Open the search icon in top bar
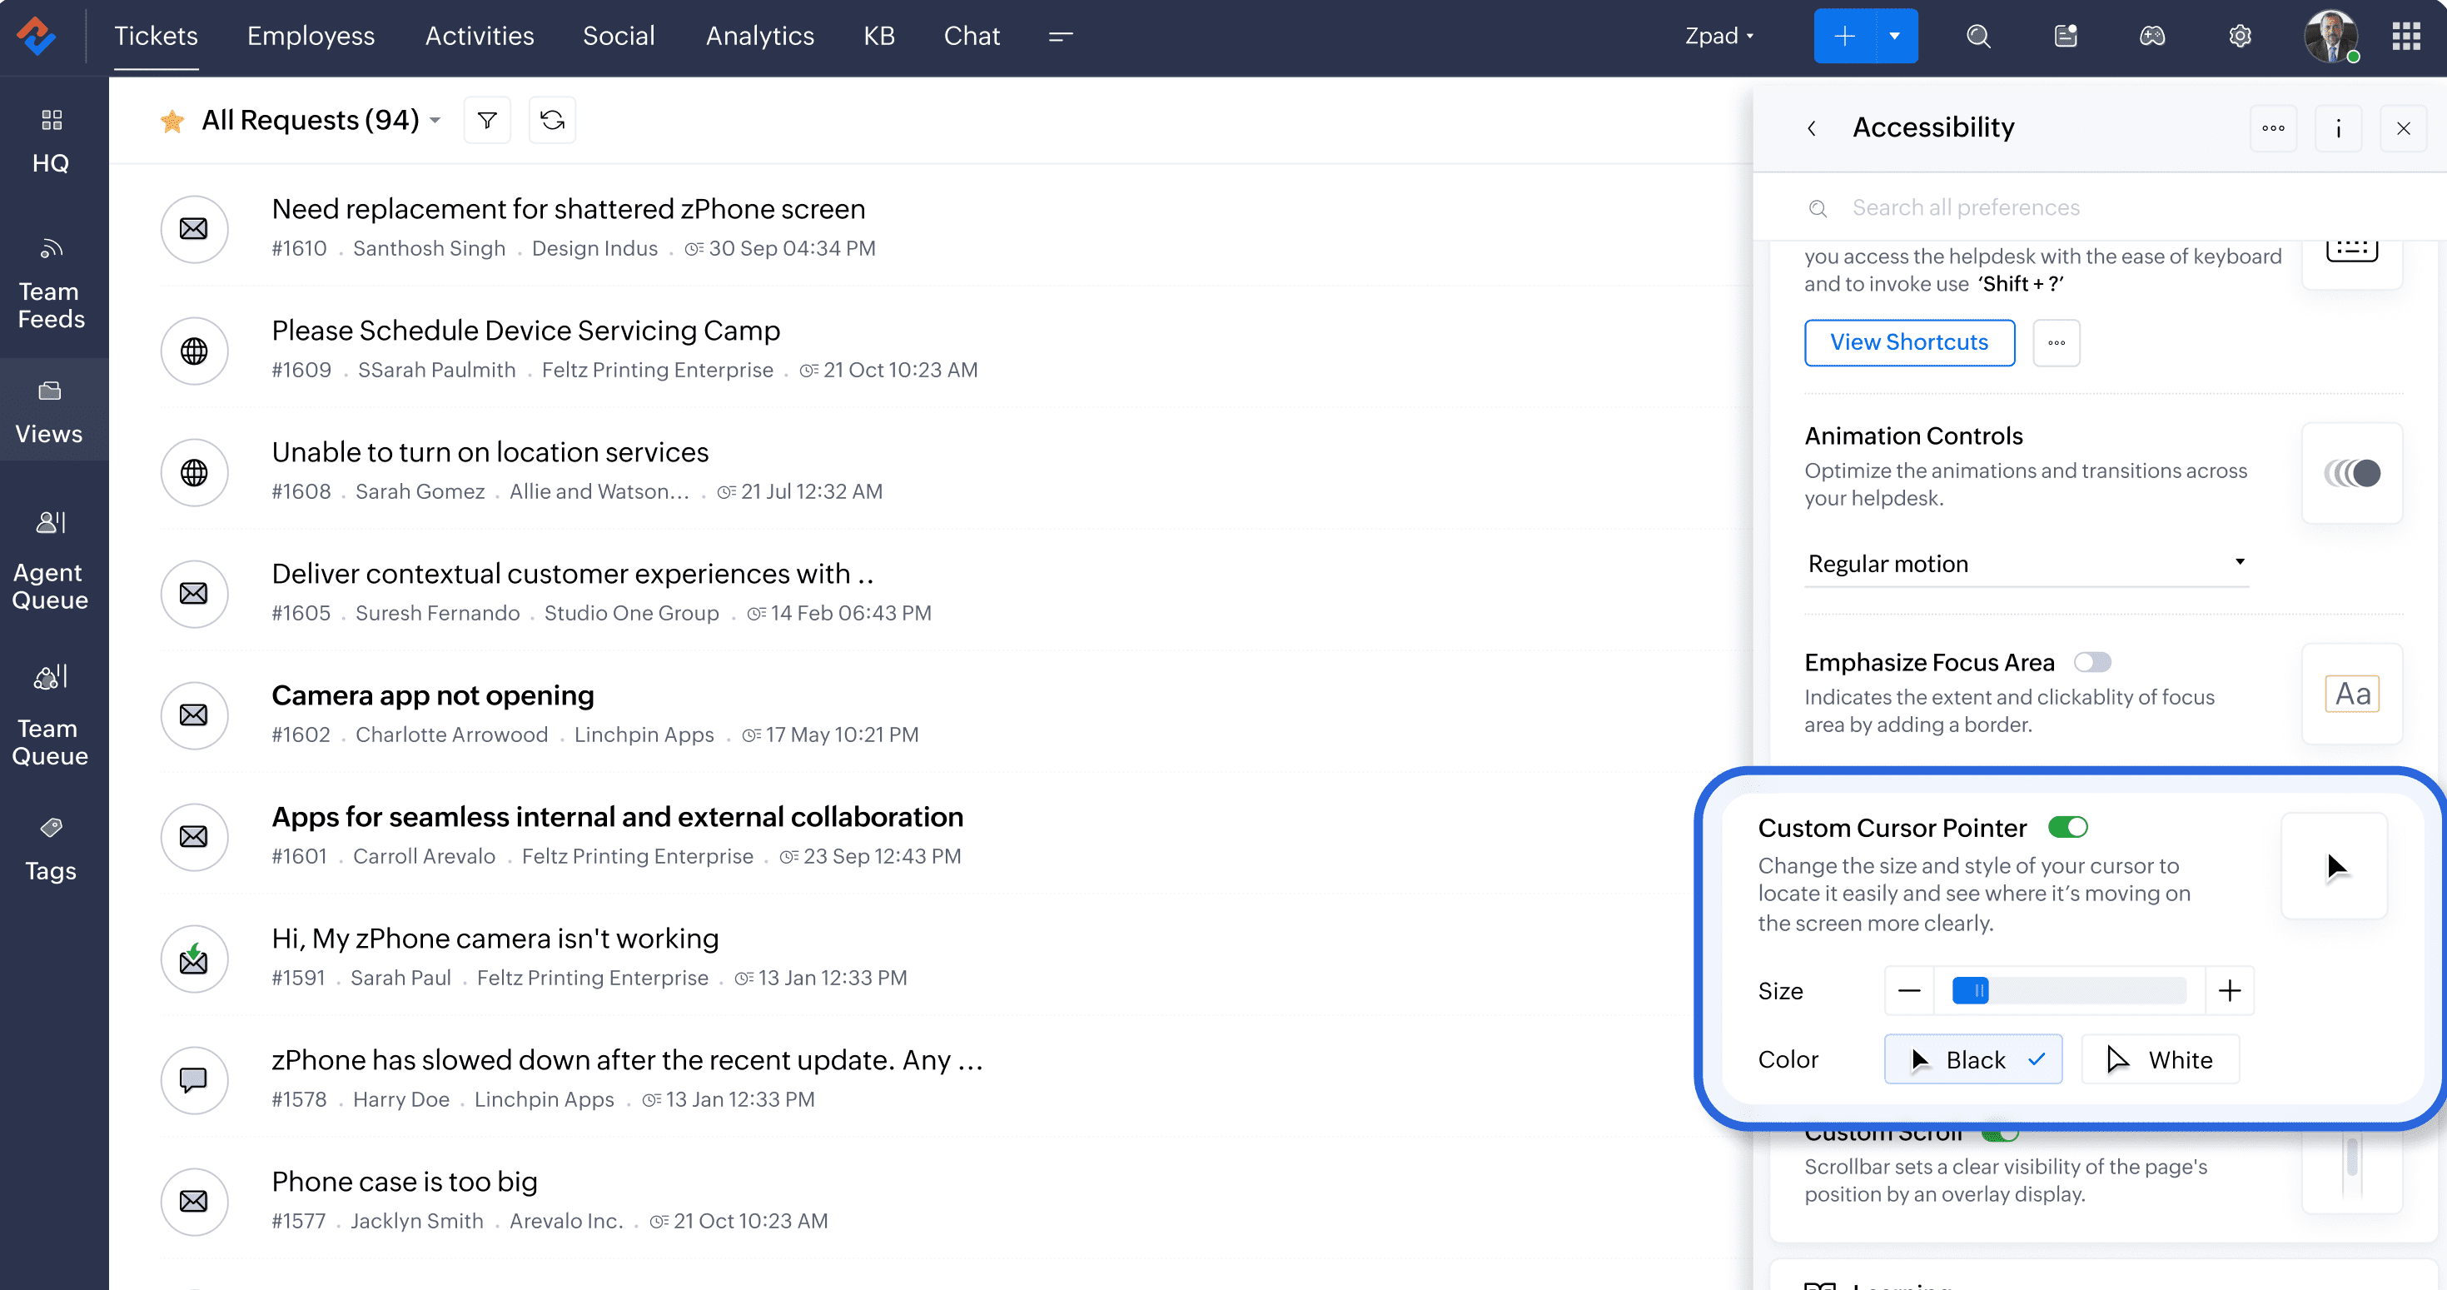Image resolution: width=2447 pixels, height=1290 pixels. click(1977, 36)
